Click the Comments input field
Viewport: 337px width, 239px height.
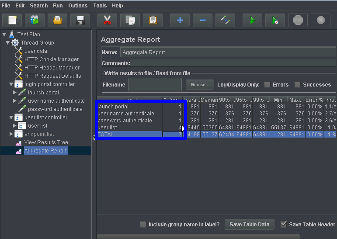[x=233, y=63]
